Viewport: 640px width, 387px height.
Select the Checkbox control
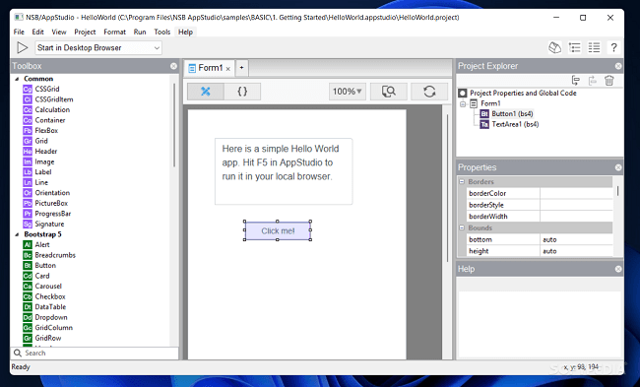[x=44, y=296]
